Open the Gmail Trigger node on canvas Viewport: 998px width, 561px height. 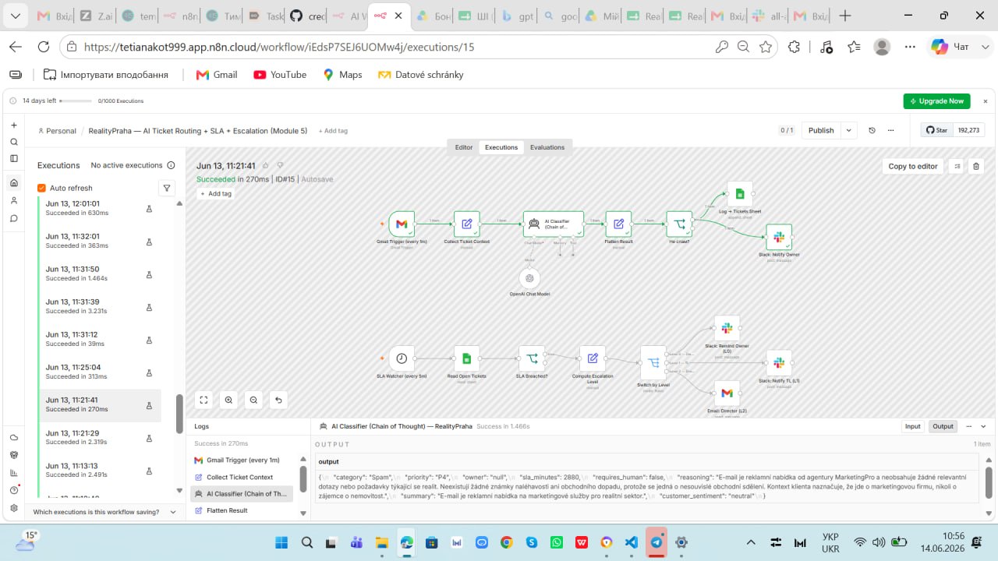coord(402,224)
